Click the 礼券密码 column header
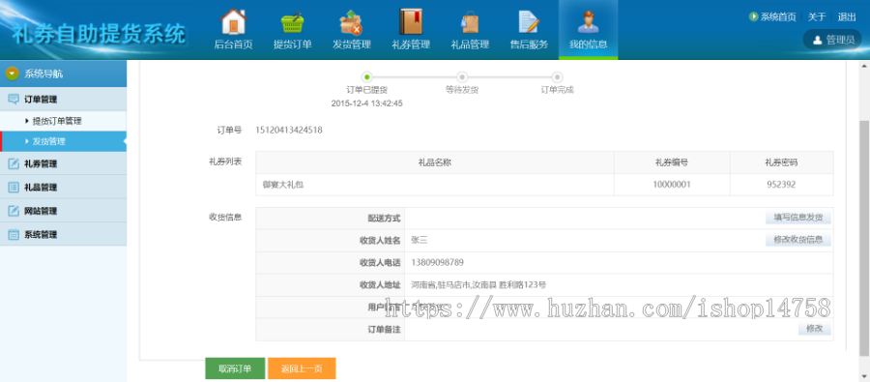The height and width of the screenshot is (382, 870). coord(781,162)
